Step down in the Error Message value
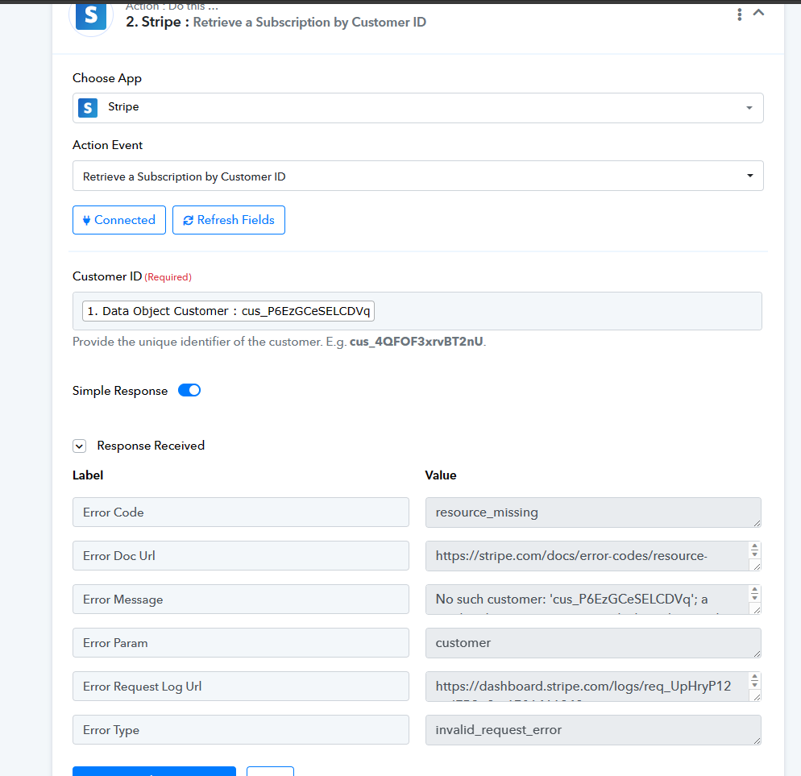This screenshot has width=801, height=776. [x=754, y=597]
